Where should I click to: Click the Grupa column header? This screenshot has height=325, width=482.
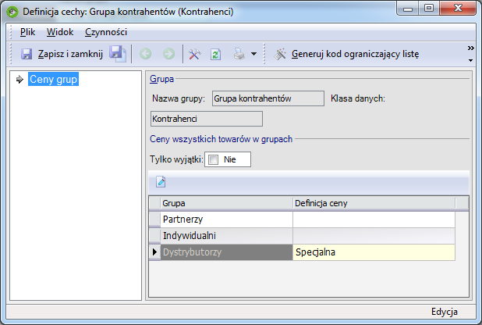[x=226, y=203]
